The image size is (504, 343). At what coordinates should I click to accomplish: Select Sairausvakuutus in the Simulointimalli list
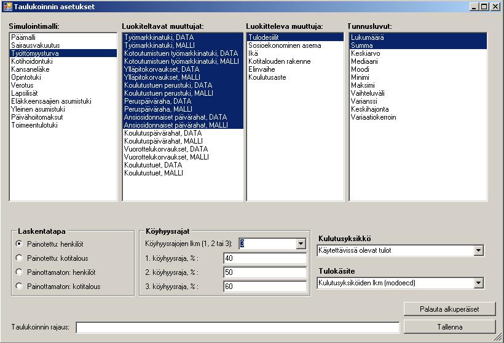click(63, 45)
